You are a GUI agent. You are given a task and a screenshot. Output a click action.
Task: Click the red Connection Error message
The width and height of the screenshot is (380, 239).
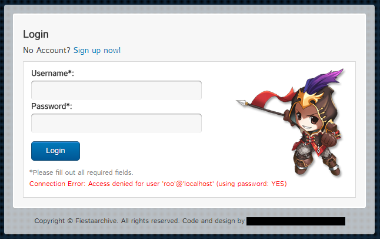pos(158,184)
